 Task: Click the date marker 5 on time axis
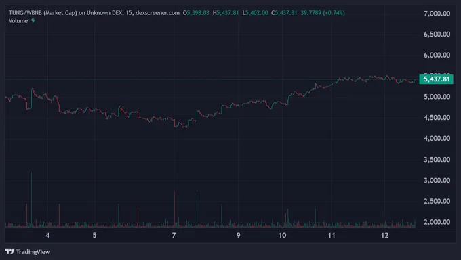pos(94,235)
